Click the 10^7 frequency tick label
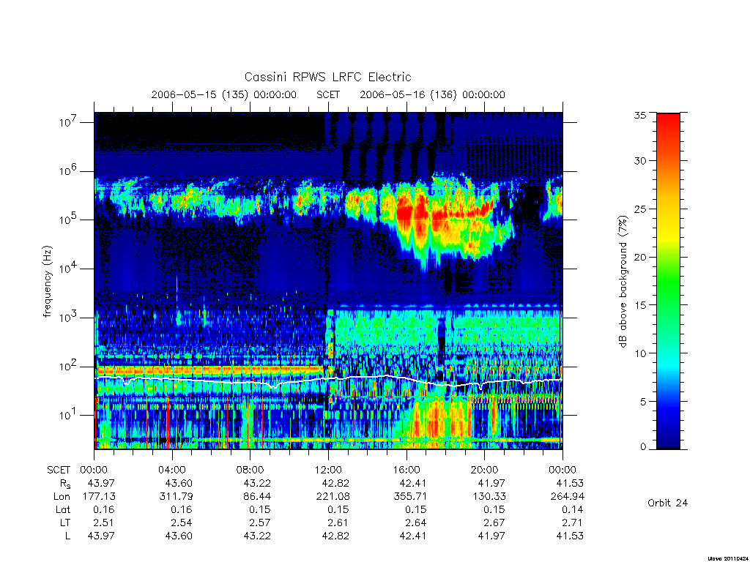Viewport: 750px width, 562px height. point(70,122)
